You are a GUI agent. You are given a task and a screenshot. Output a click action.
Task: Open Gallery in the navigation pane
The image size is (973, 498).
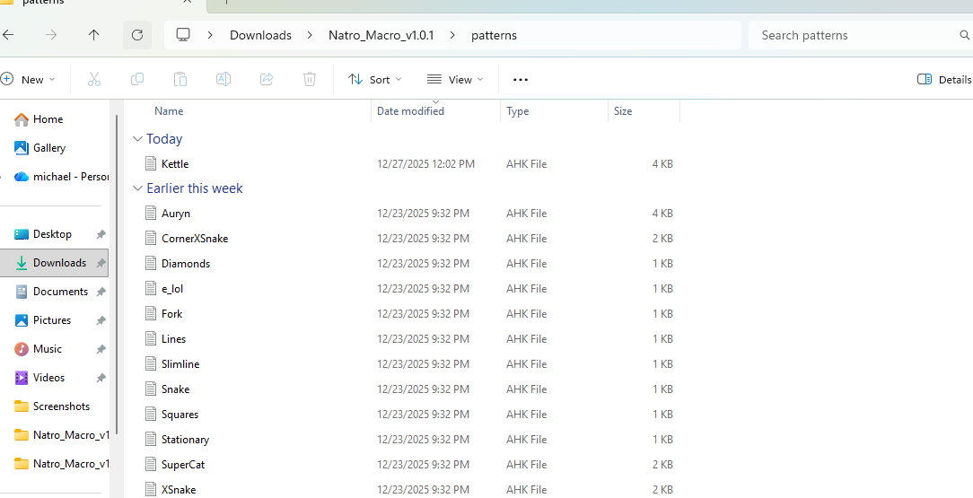[x=39, y=147]
